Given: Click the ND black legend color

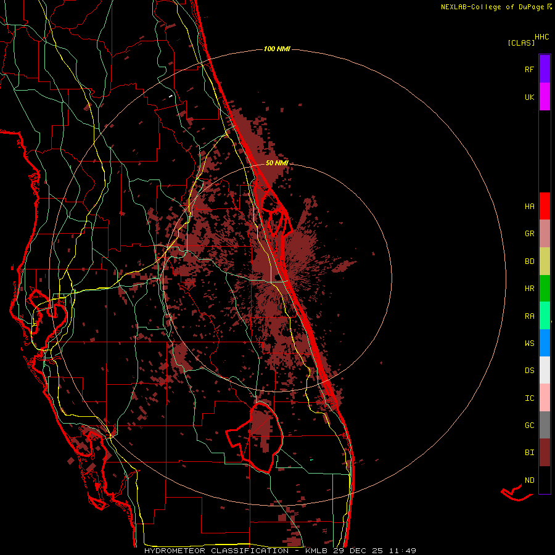Looking at the screenshot, I should click(x=545, y=480).
